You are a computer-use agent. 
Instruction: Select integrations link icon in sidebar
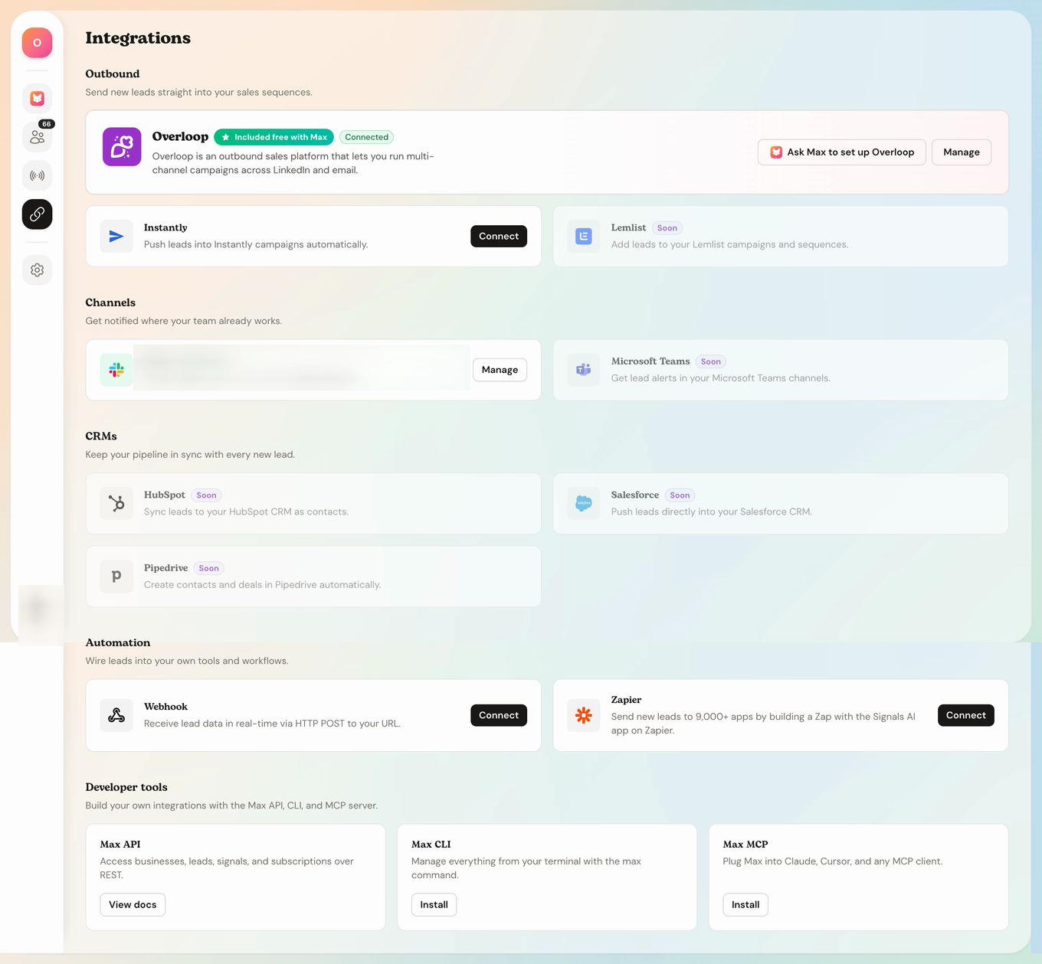(37, 214)
